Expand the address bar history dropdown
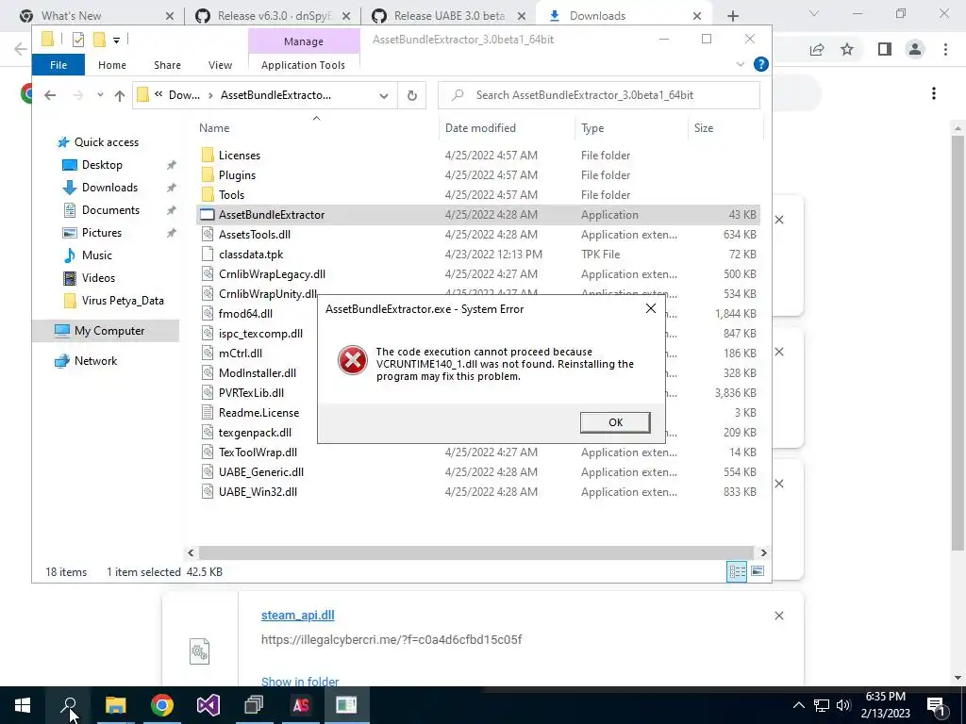966x724 pixels. click(x=384, y=95)
